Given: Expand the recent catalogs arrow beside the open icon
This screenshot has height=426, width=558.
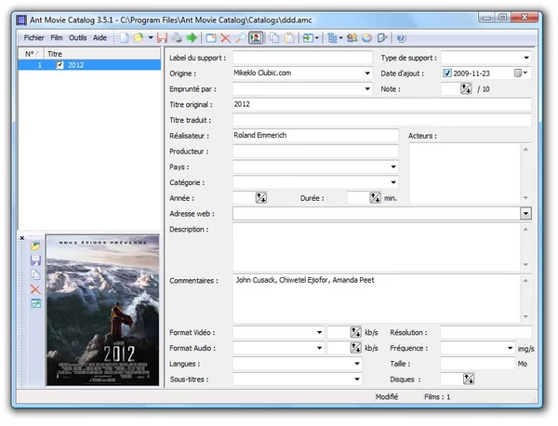Looking at the screenshot, I should pyautogui.click(x=151, y=38).
